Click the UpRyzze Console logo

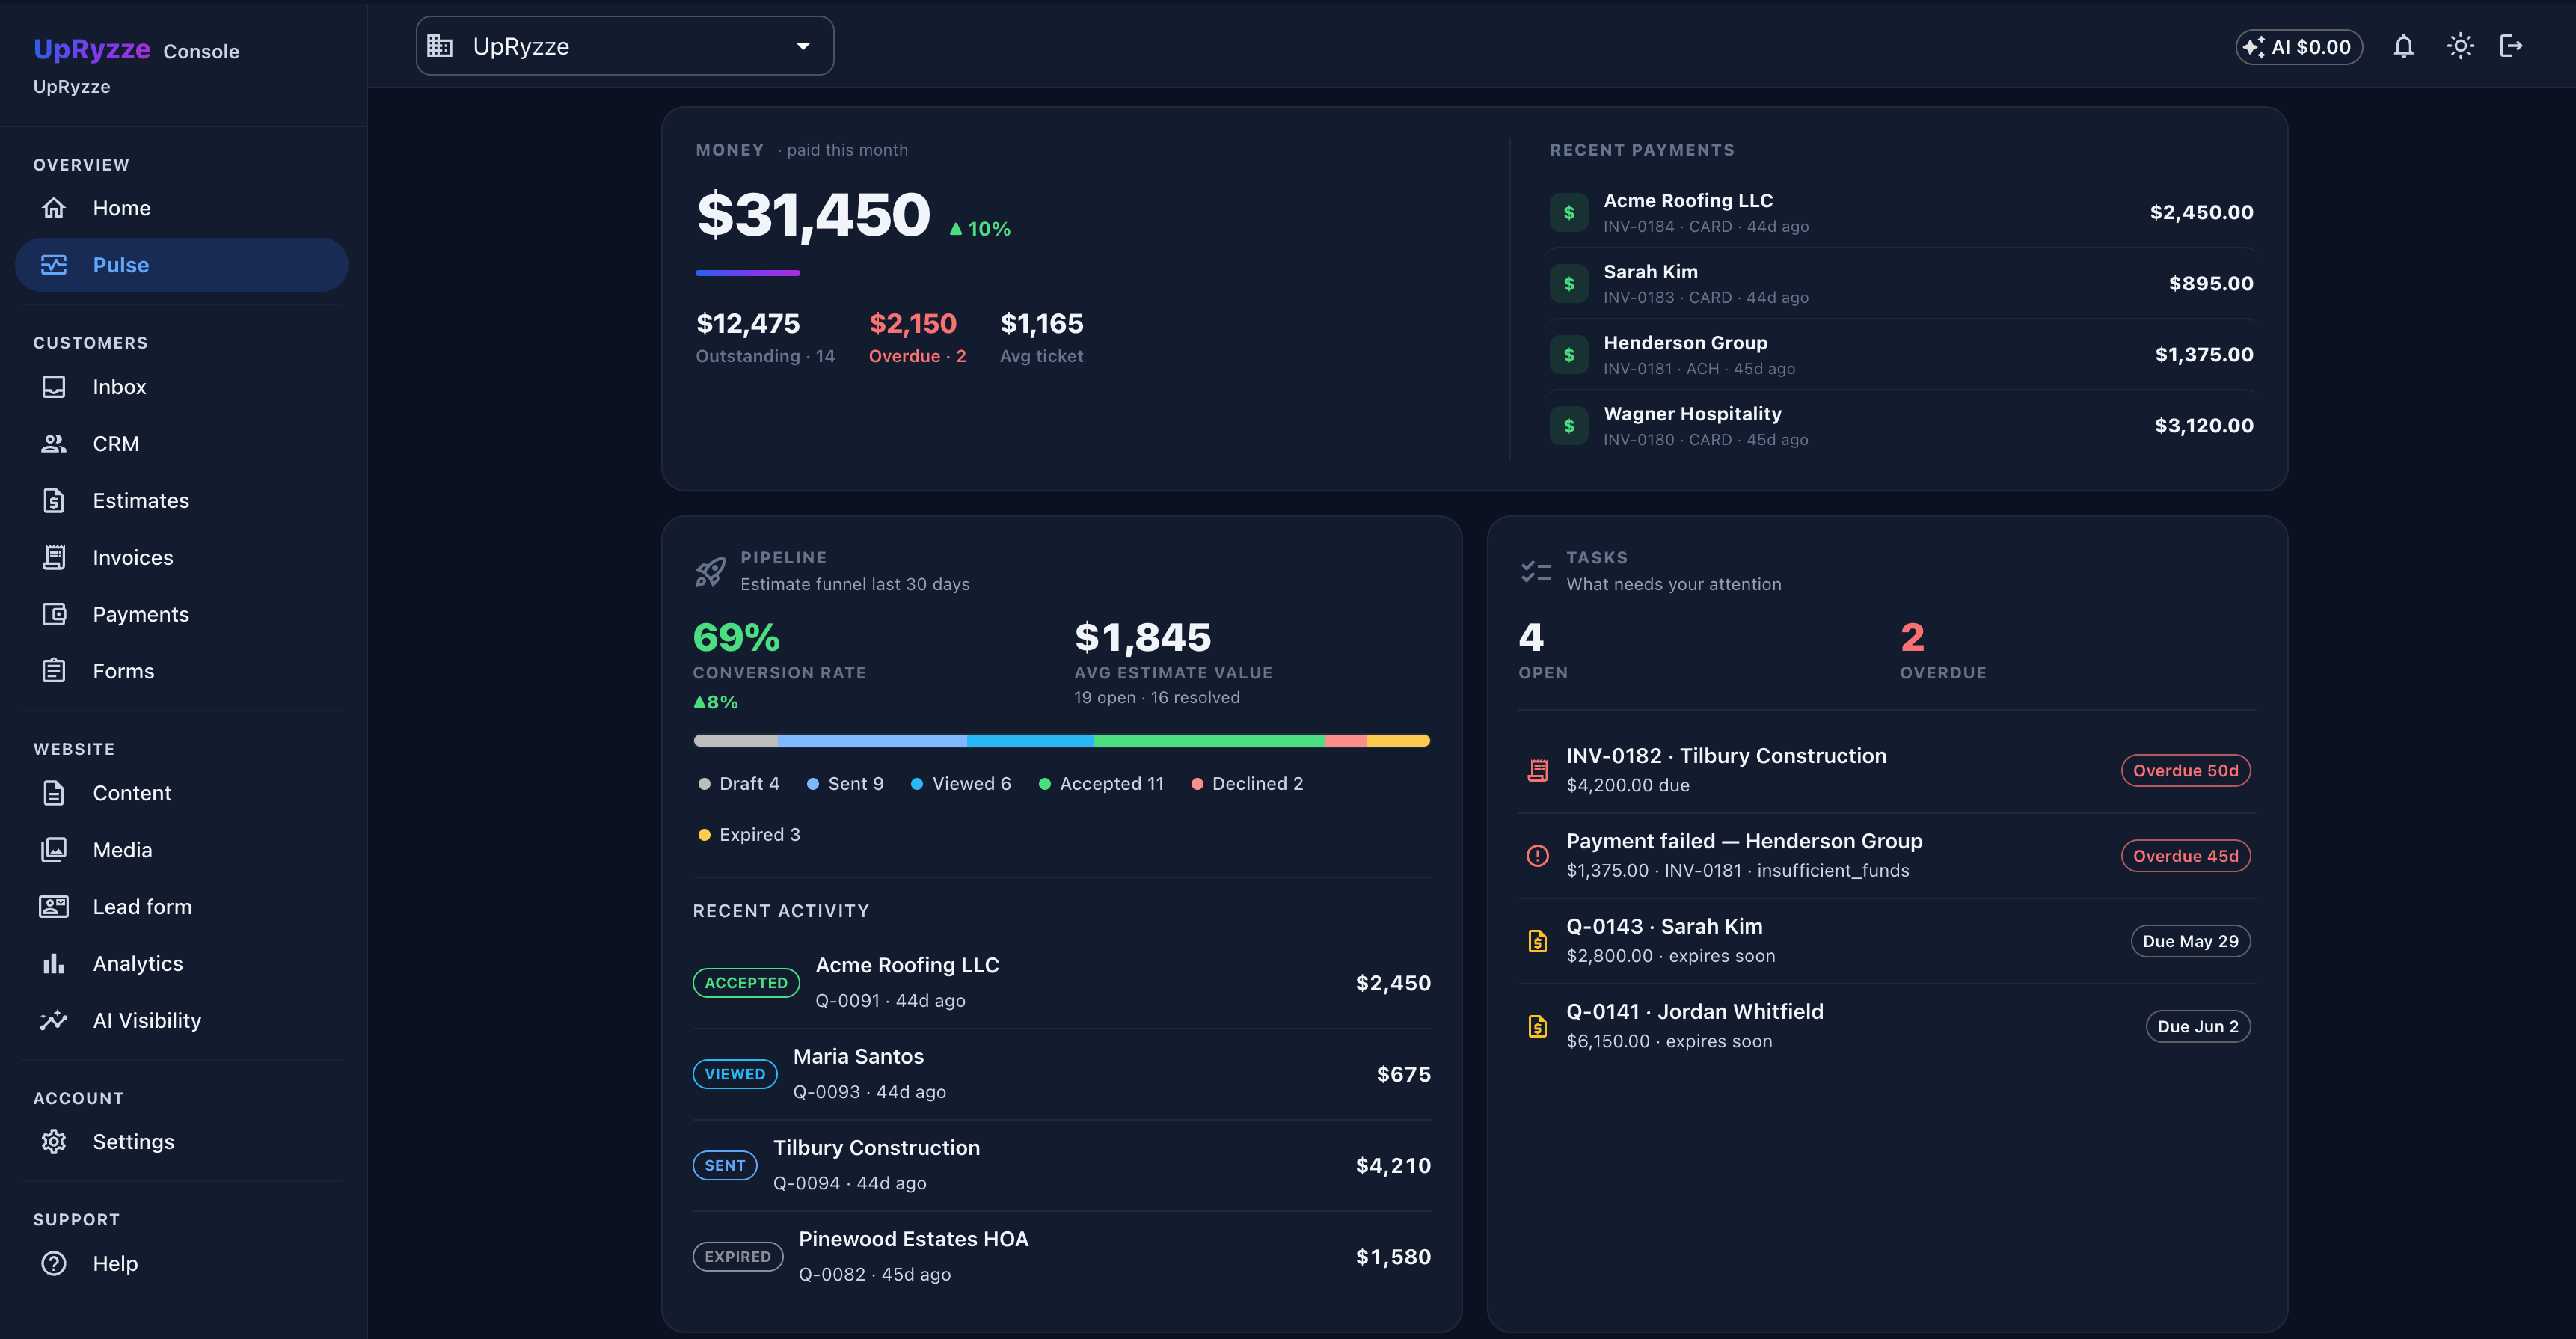pyautogui.click(x=136, y=49)
